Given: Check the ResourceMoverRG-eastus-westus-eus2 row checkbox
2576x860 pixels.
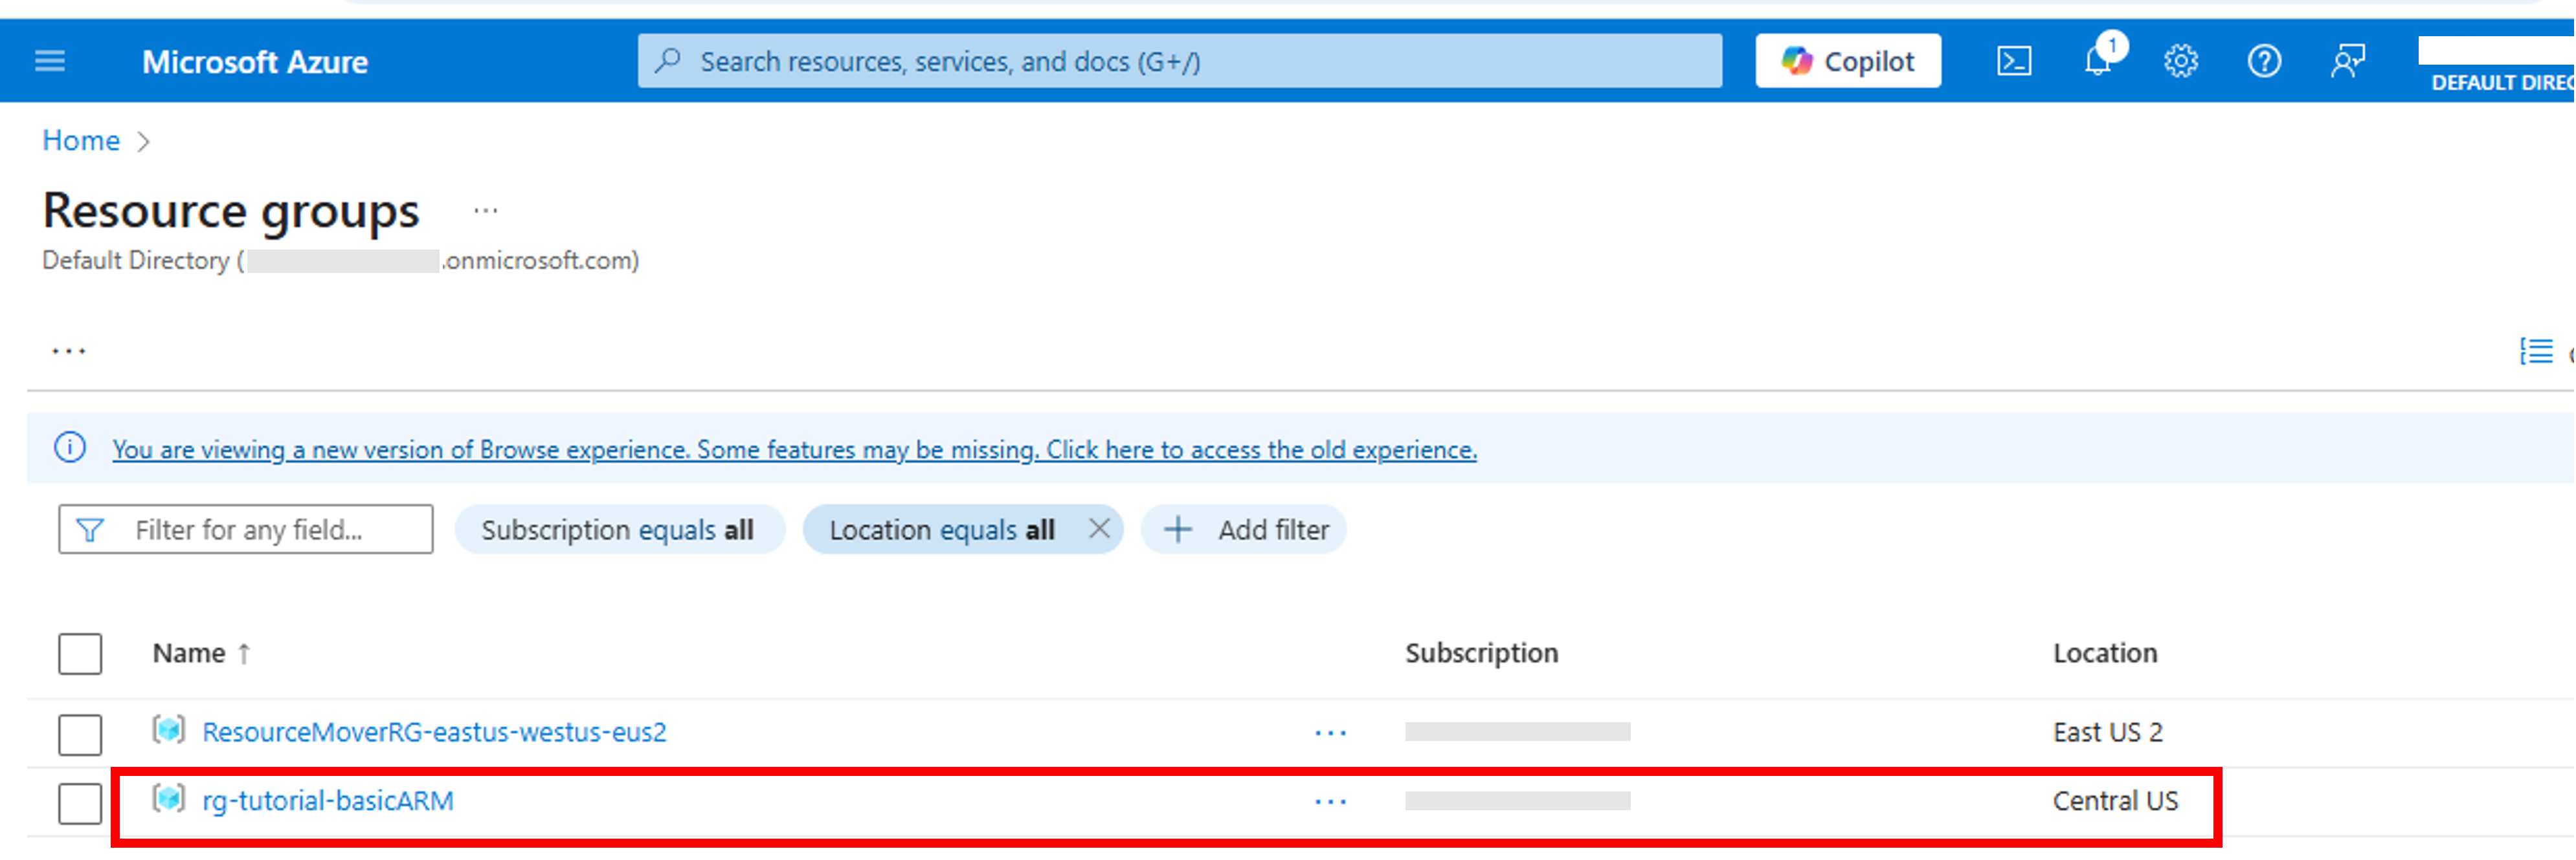Looking at the screenshot, I should [x=80, y=734].
